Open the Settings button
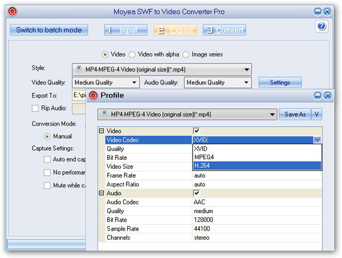Screen dimensions: 342x258 (280, 82)
